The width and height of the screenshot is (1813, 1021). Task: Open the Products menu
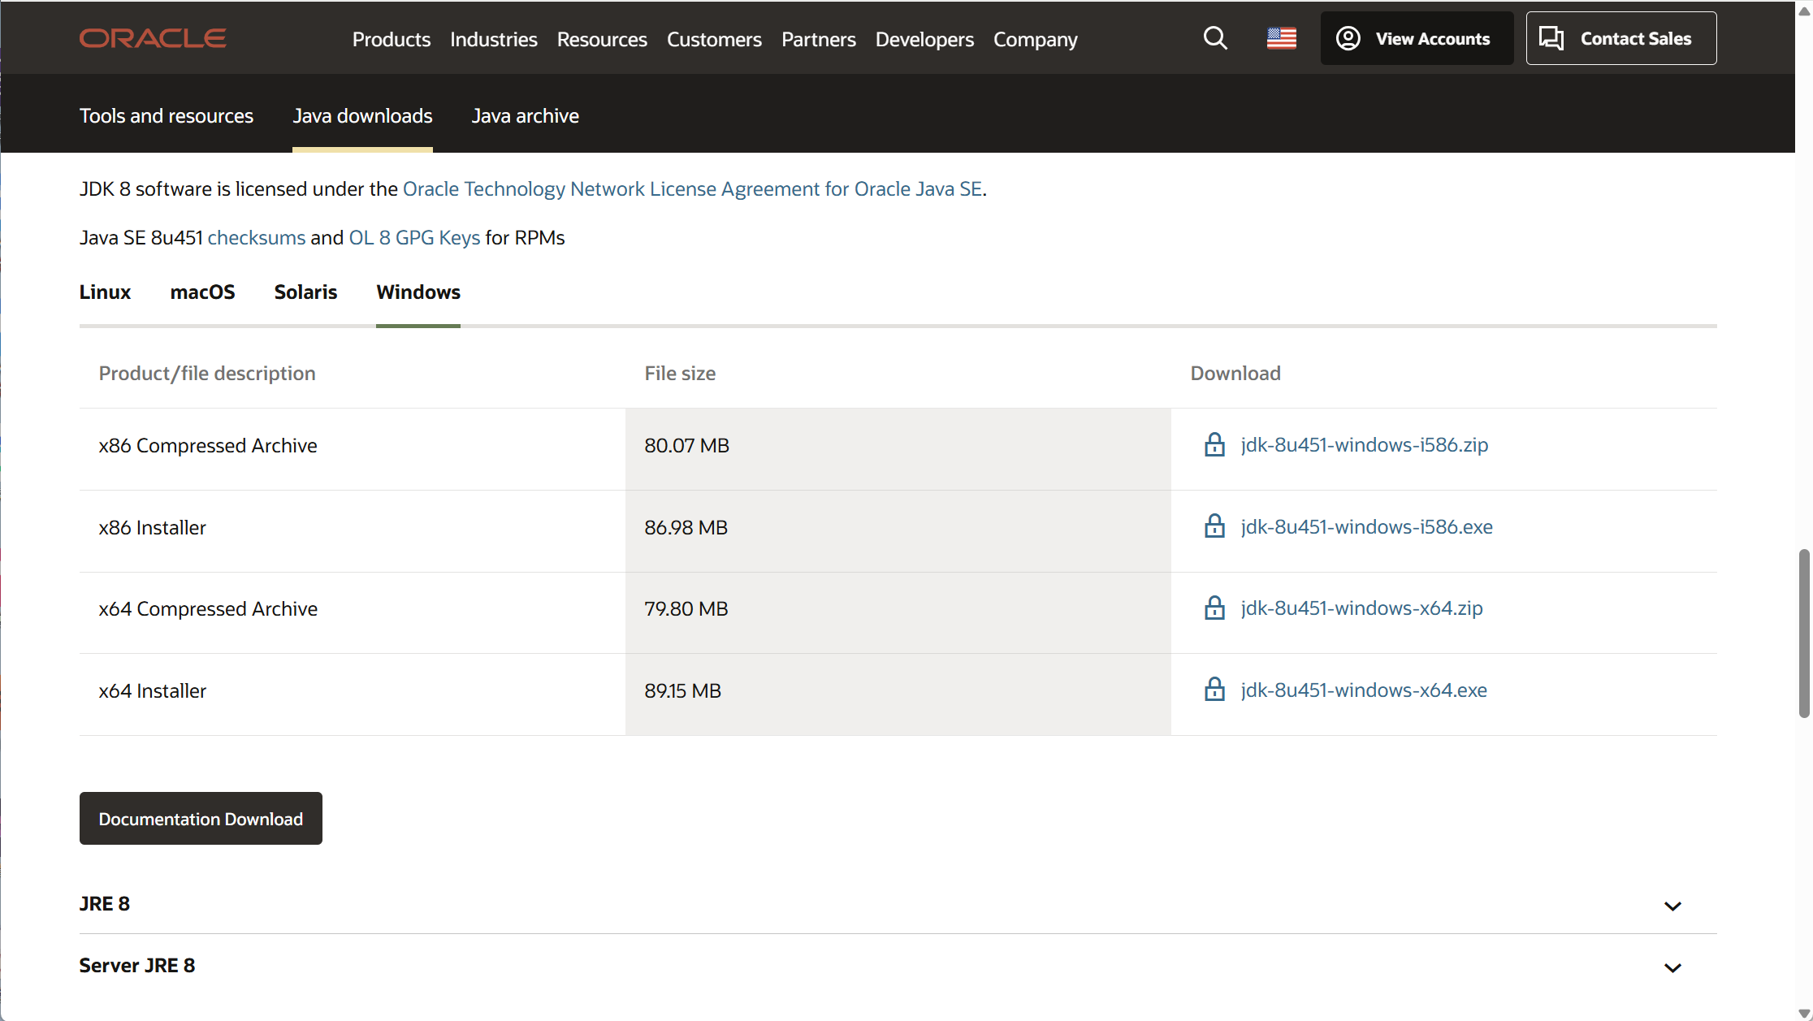click(392, 39)
